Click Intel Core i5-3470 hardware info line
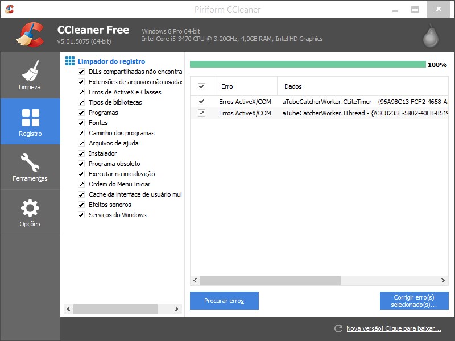This screenshot has height=341, width=455. pyautogui.click(x=232, y=39)
